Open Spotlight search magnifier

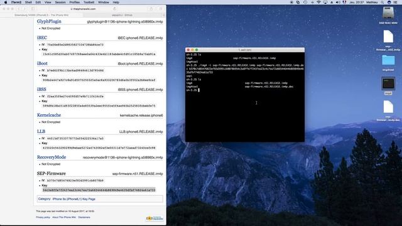[x=383, y=3]
